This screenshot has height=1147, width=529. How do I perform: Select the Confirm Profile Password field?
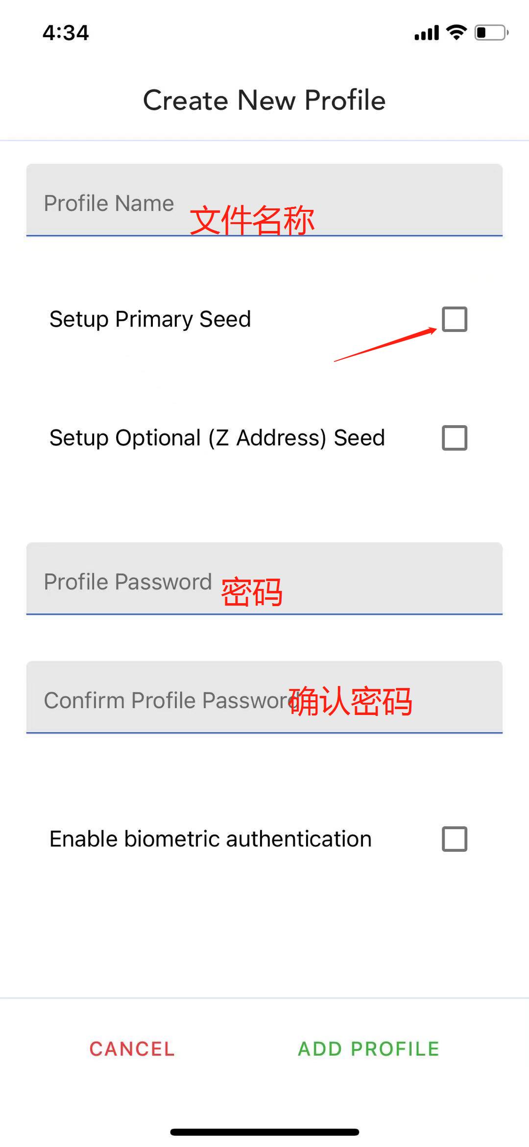[x=264, y=697]
